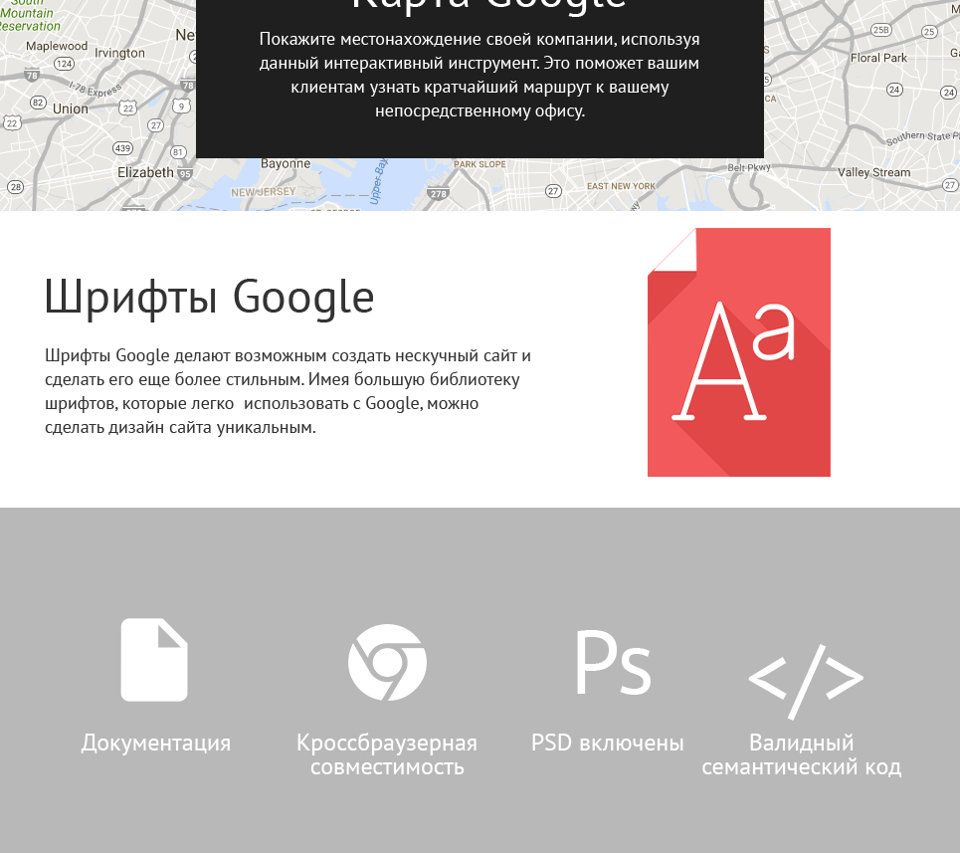Click the route 439 marker on map

point(122,148)
